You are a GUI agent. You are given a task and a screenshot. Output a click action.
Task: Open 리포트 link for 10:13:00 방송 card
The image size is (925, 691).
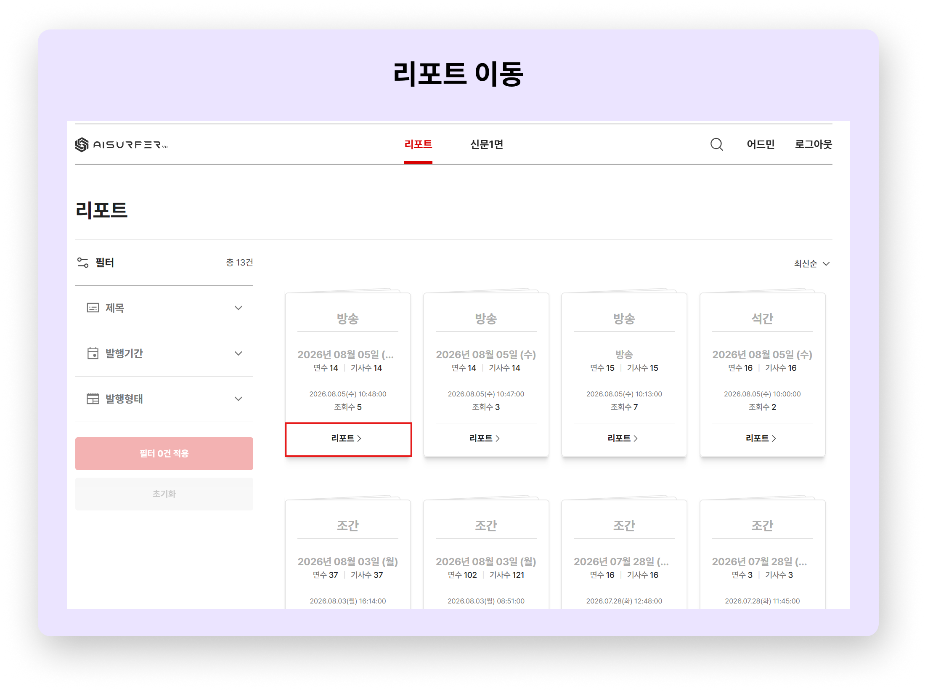tap(623, 439)
